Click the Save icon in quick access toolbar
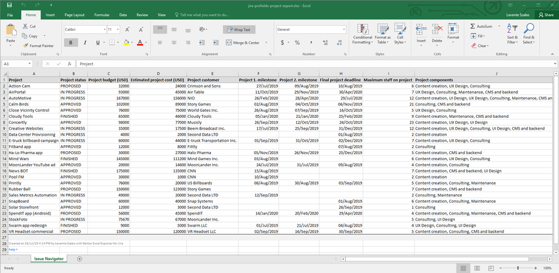 [10, 5]
